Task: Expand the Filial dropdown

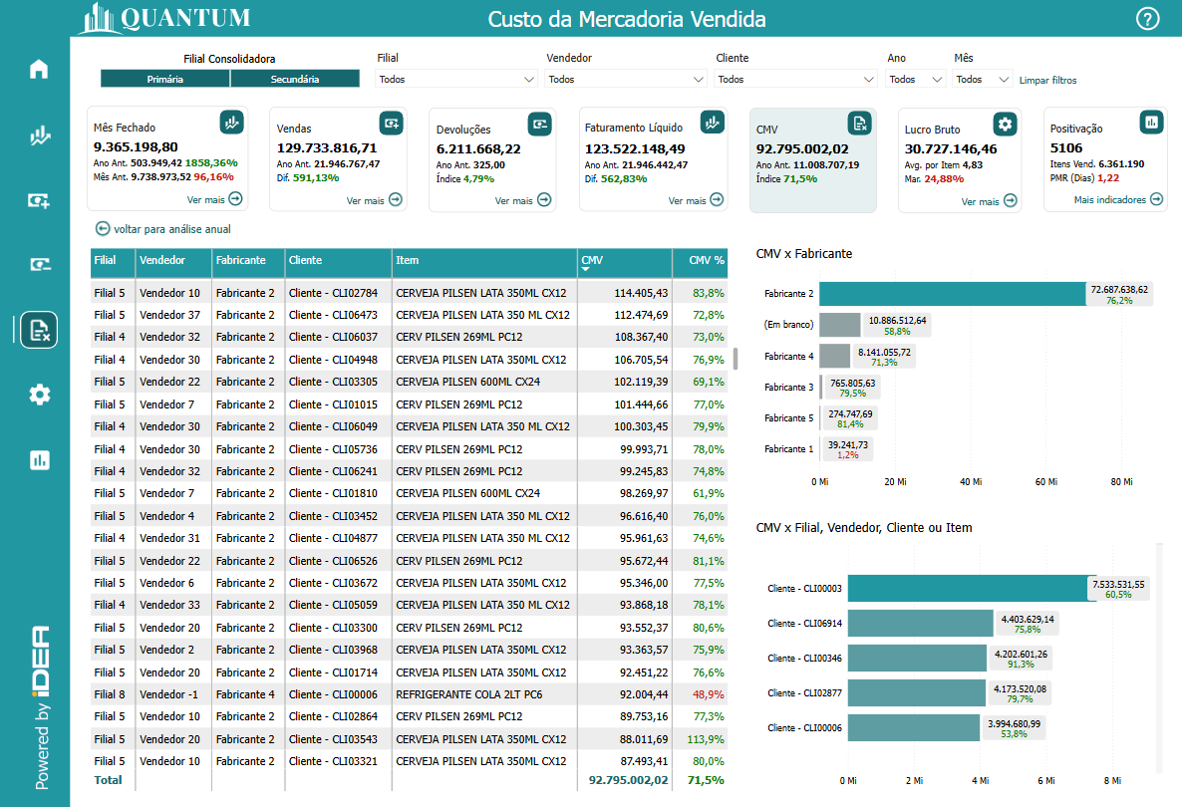Action: [456, 80]
